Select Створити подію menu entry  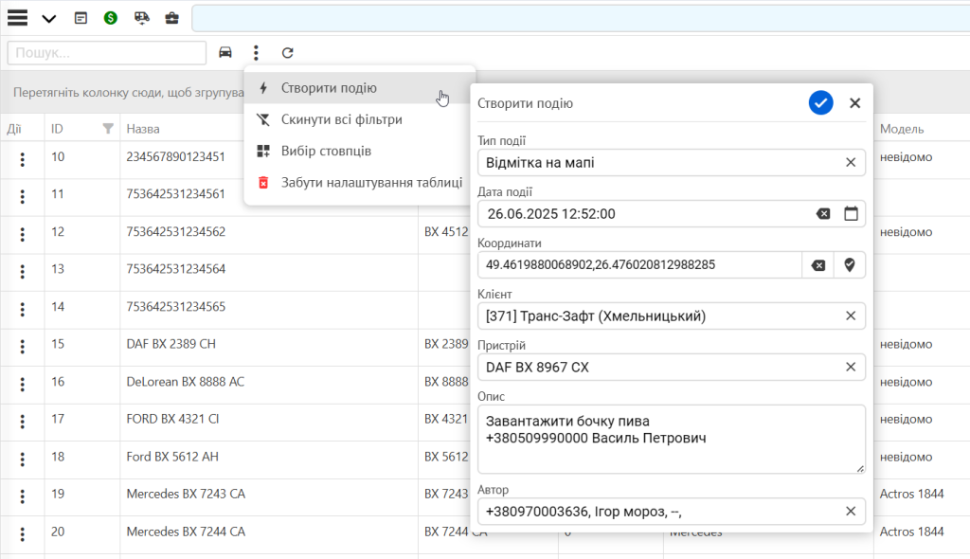[359, 88]
